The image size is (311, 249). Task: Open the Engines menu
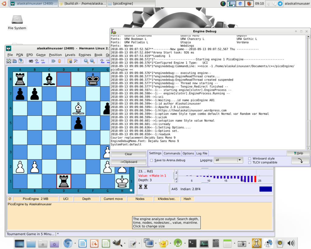(x=85, y=55)
